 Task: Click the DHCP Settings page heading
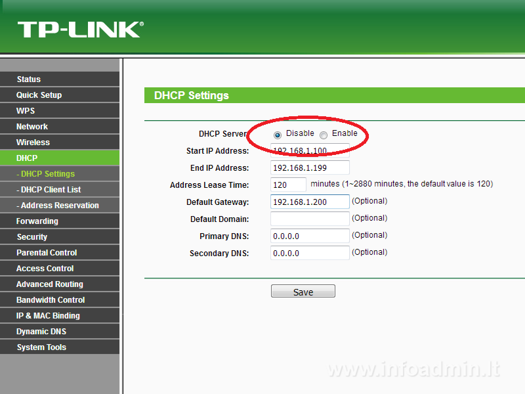(x=191, y=95)
